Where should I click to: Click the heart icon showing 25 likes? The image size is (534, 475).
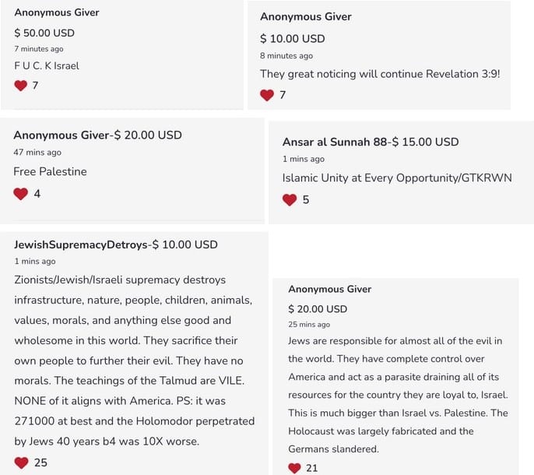coord(22,463)
